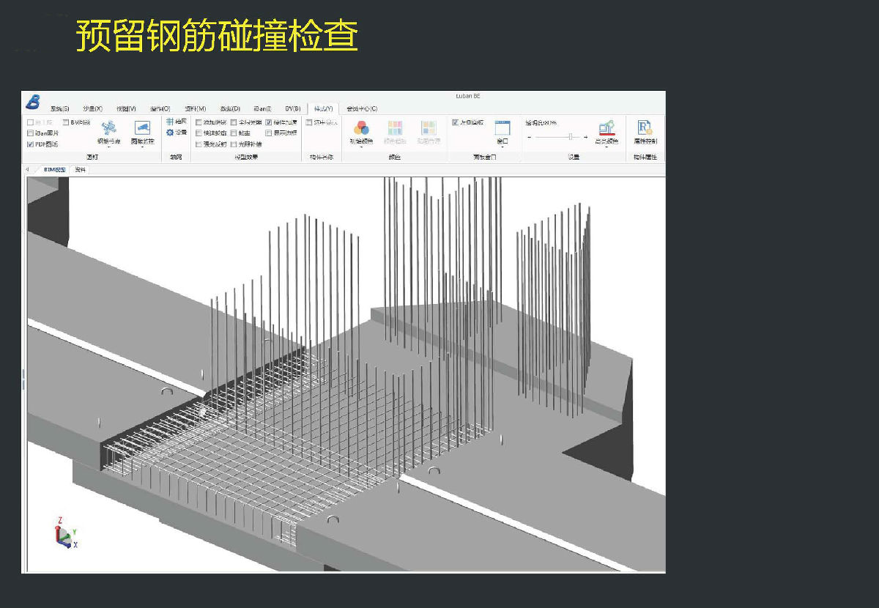The image size is (879, 608).
Task: Click the Luban BE application logo
Action: pos(32,102)
